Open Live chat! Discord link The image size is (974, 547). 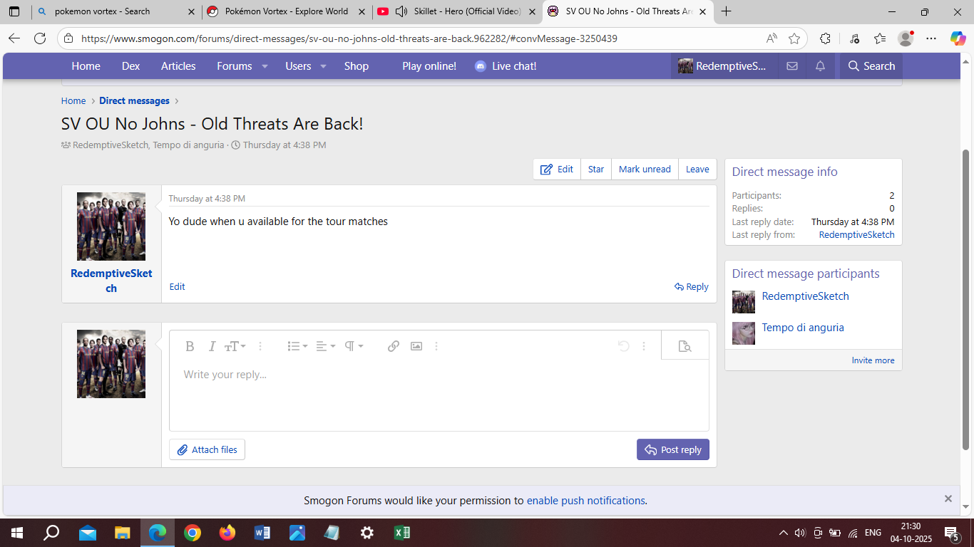(506, 66)
